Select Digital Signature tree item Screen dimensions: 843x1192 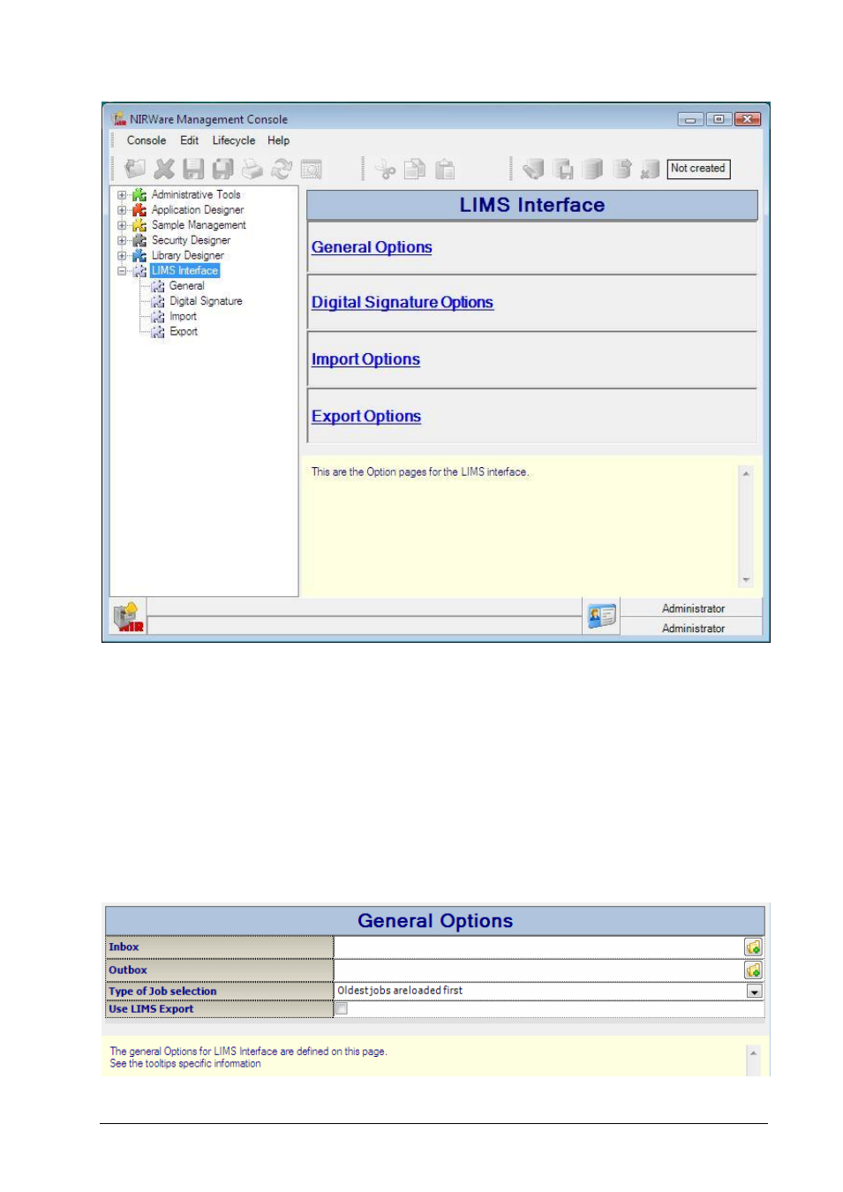206,301
